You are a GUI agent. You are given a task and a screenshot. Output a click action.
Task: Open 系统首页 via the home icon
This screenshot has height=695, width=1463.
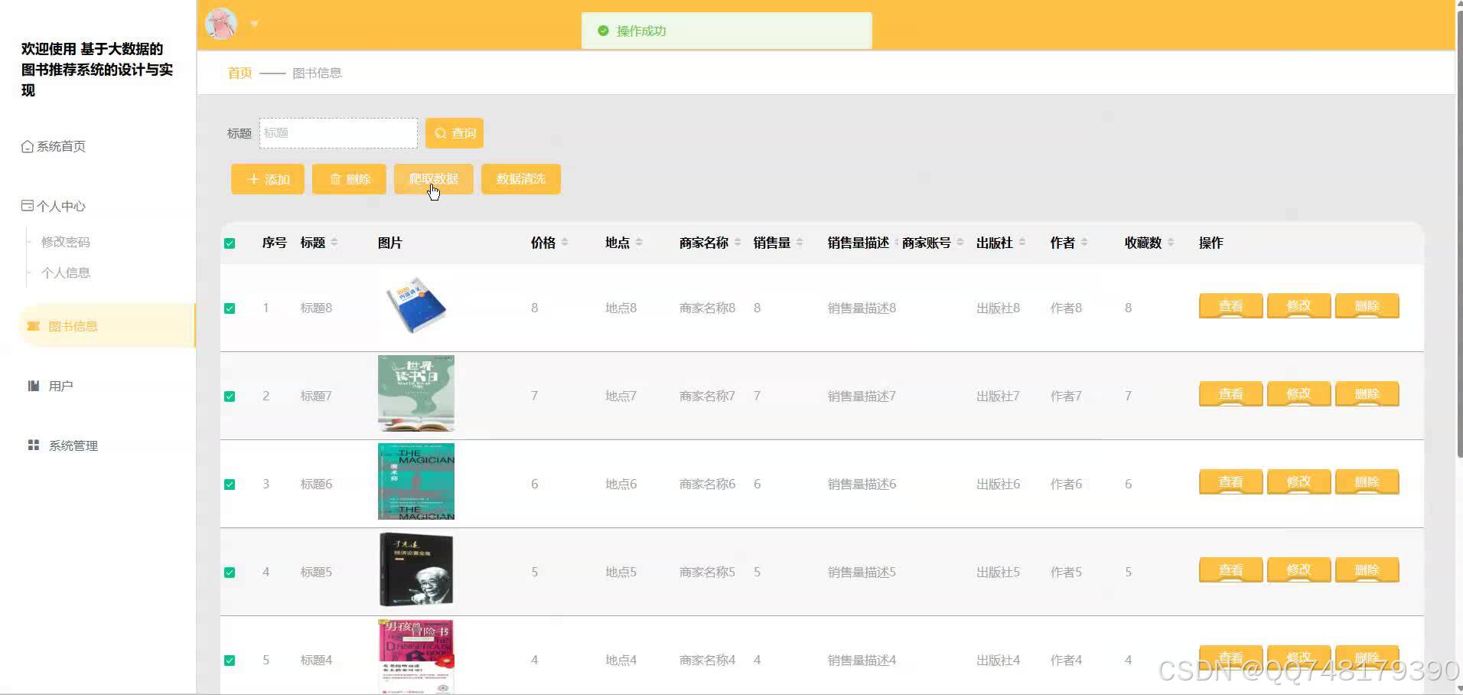click(x=25, y=146)
